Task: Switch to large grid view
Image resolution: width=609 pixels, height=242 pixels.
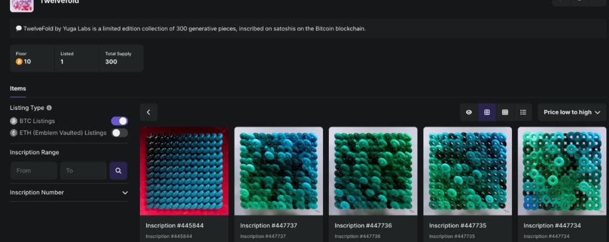Action: pyautogui.click(x=487, y=113)
